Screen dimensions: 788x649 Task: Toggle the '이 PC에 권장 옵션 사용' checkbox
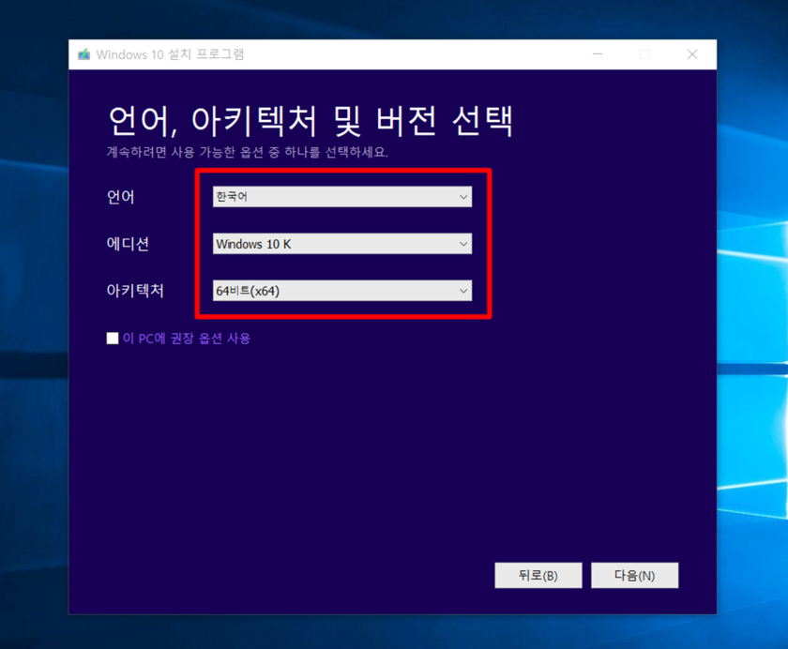(113, 338)
